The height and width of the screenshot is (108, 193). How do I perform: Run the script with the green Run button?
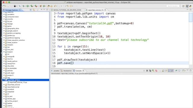click(x=27, y=6)
